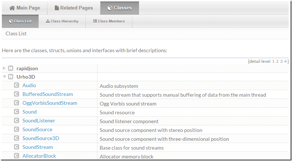Click the C icon beside AllocatorBlock

click(x=17, y=156)
